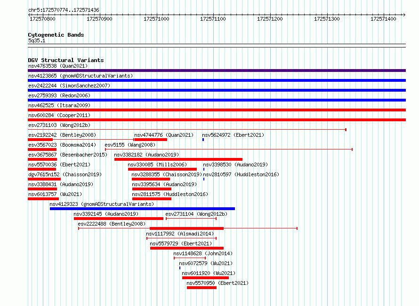419x306 pixels.
Task: Select nsv3392145 (Audano2019) label
Action: tap(106, 214)
